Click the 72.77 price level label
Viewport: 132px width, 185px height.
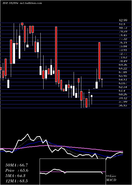(123, 54)
